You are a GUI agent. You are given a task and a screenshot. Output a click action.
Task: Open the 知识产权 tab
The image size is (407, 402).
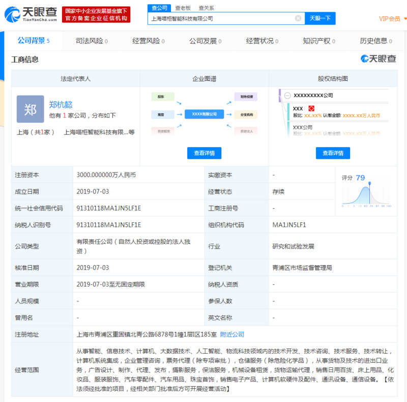[x=319, y=41]
